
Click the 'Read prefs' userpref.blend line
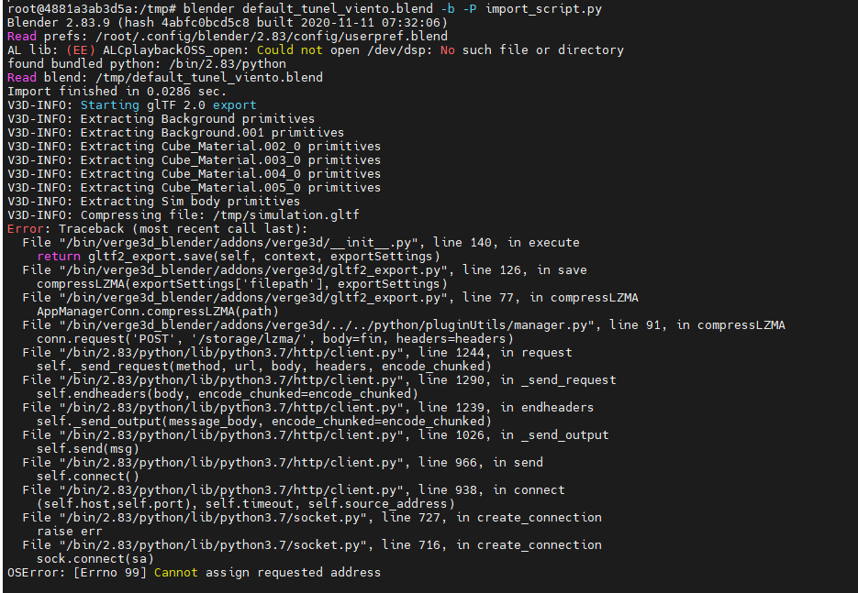tap(227, 37)
